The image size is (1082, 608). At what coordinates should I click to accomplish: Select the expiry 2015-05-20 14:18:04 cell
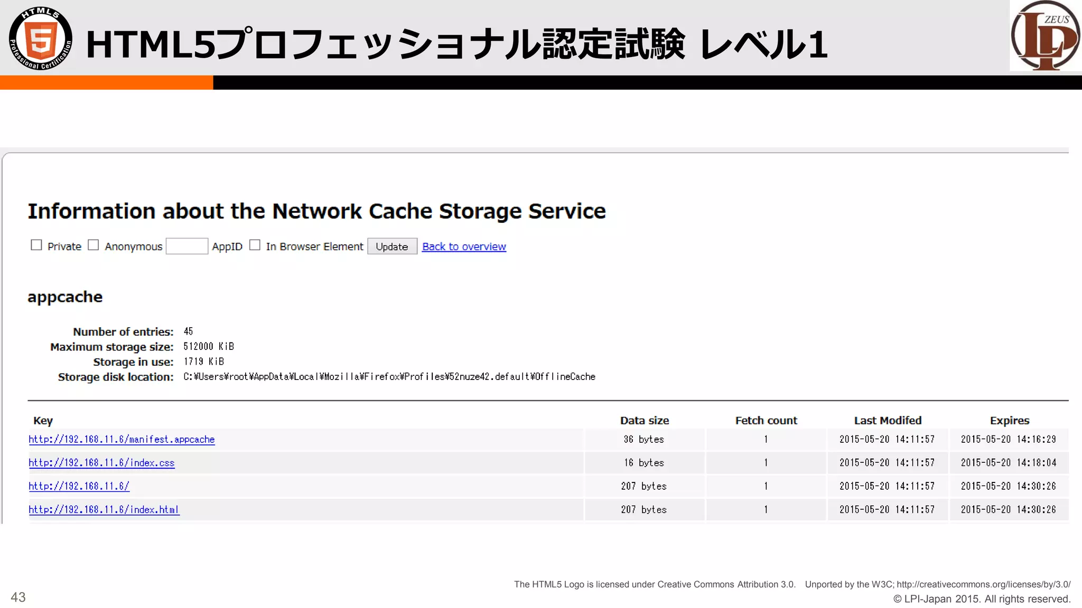1009,463
